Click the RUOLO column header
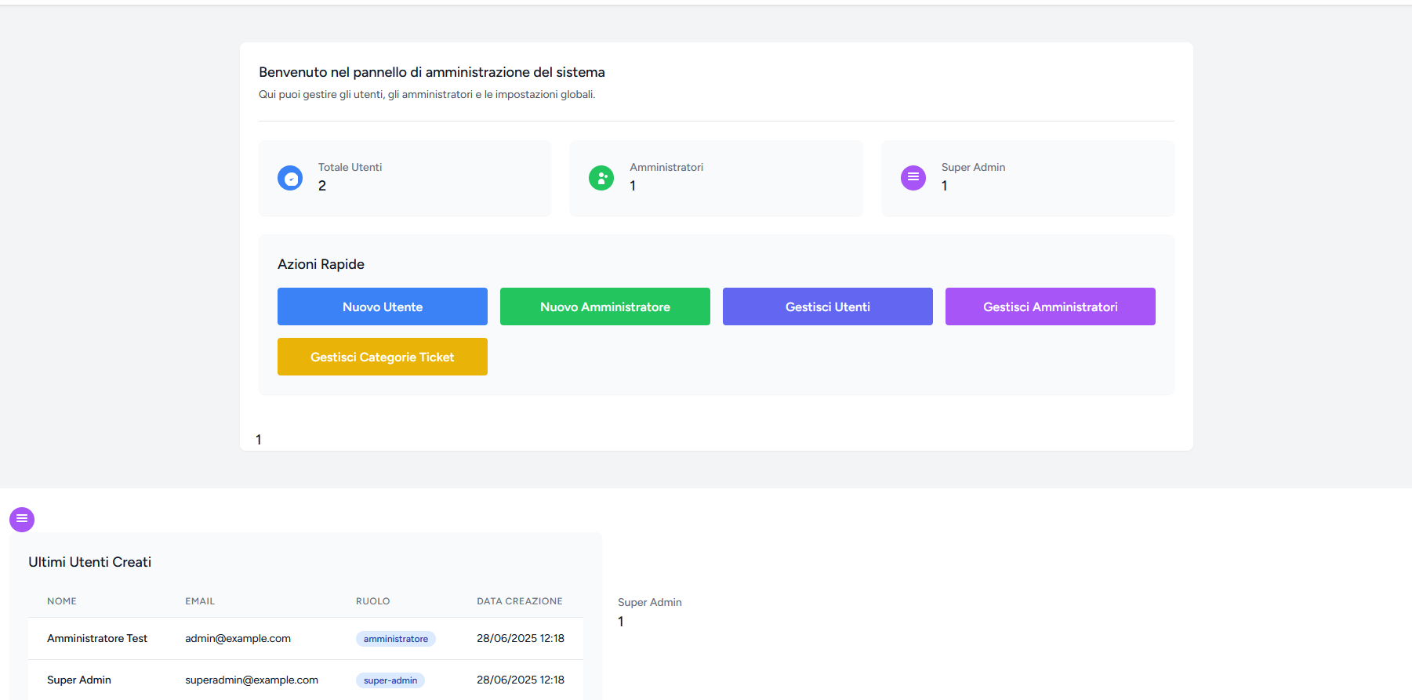 [x=373, y=601]
